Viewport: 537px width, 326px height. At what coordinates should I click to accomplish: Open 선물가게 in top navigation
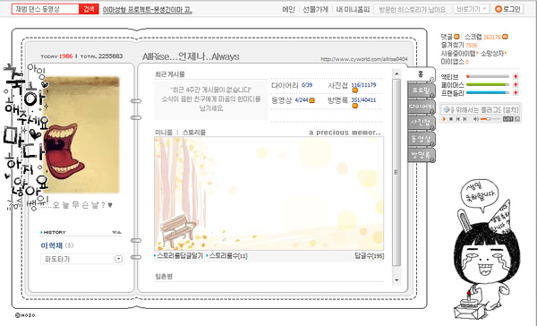pyautogui.click(x=315, y=10)
